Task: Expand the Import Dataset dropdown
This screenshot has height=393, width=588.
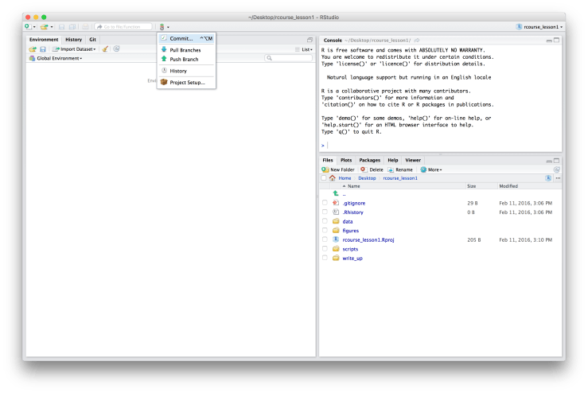Action: (74, 49)
